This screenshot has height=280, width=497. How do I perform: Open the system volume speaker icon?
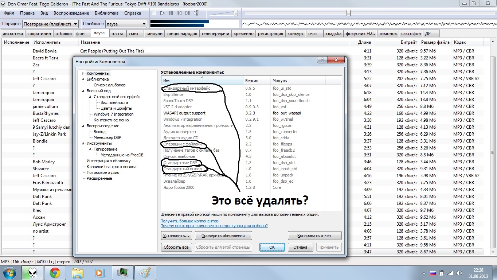click(x=459, y=273)
